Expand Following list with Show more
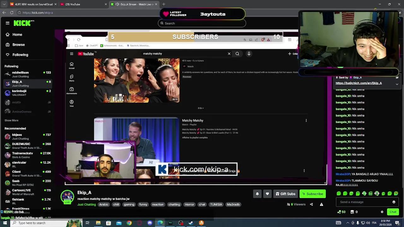 11,120
